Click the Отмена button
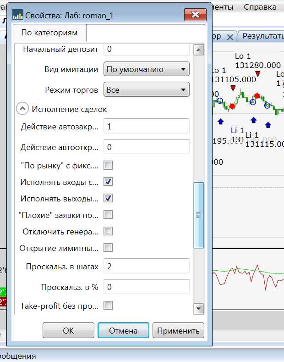Screen dimensions: 284x362 (123, 330)
